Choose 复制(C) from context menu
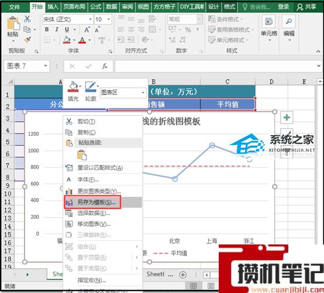The width and height of the screenshot is (324, 293). (x=103, y=132)
